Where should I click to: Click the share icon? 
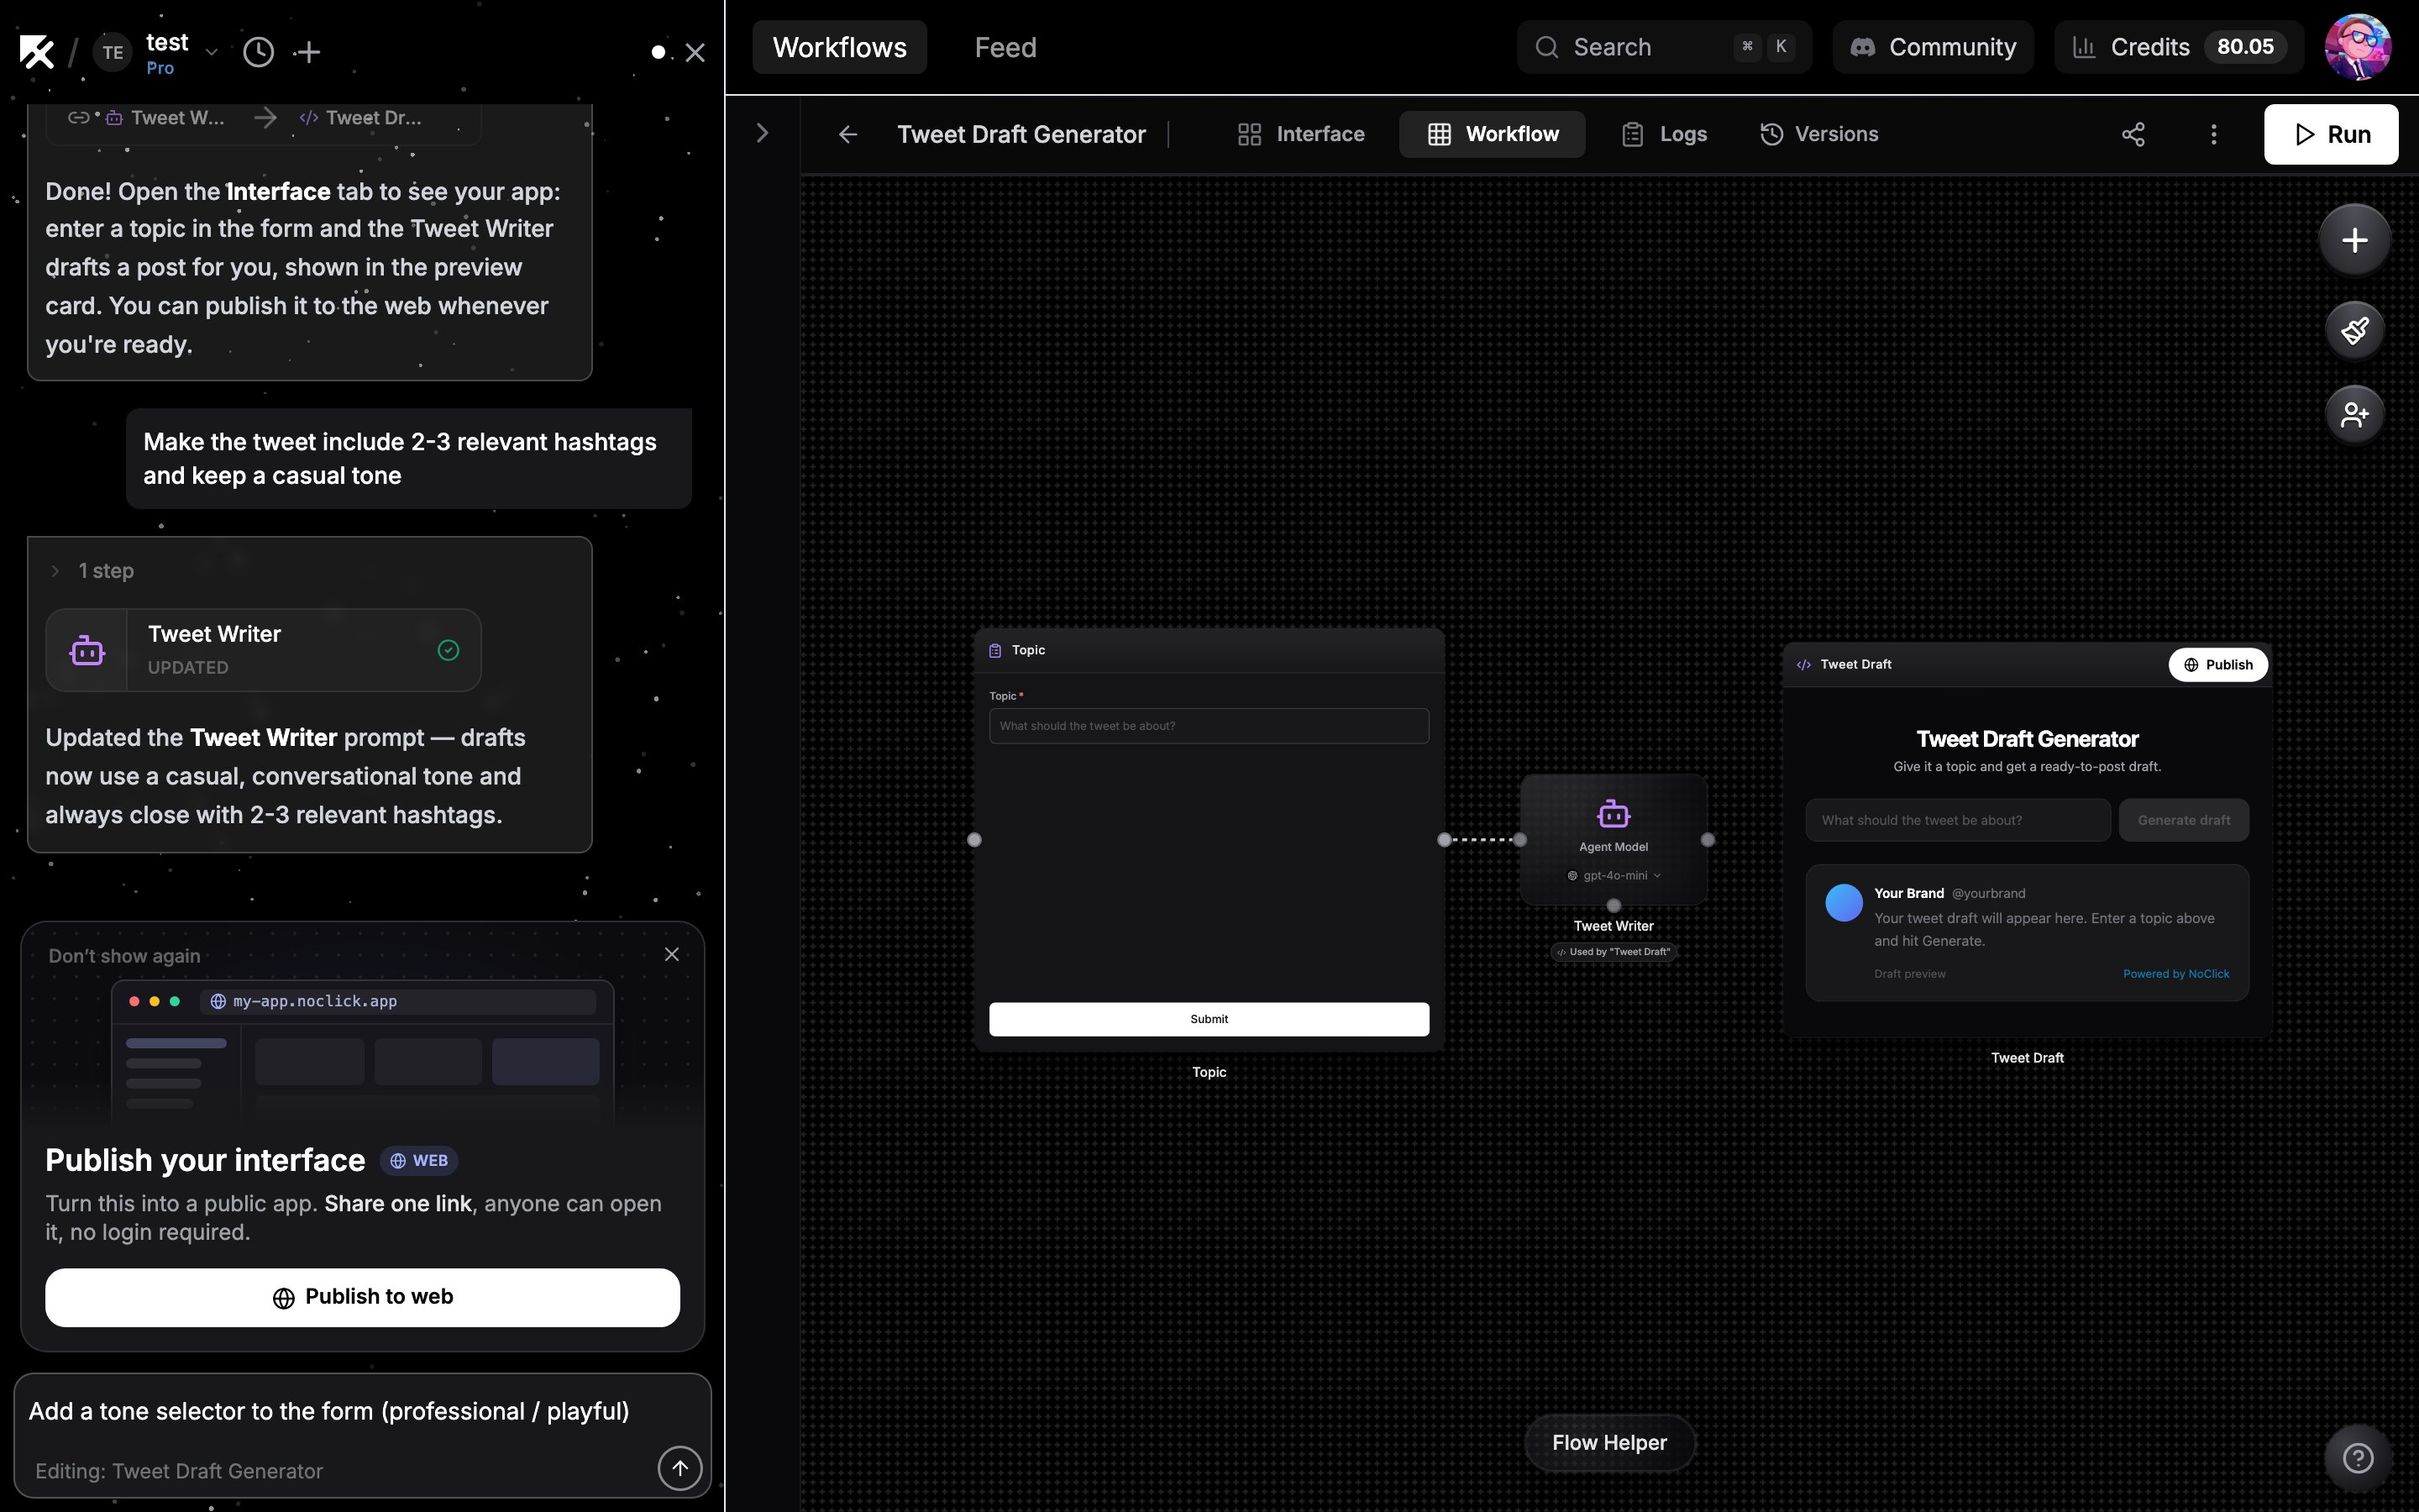tap(2133, 134)
